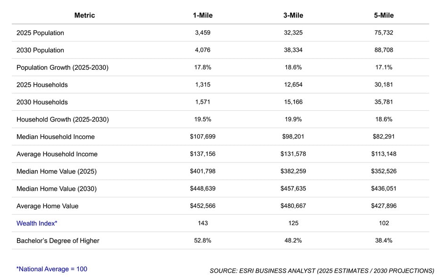Click the Average Home Value label
This screenshot has height=277, width=441.
coord(47,206)
